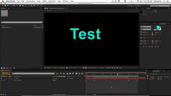Switch to the Audio tab
Image resolution: width=171 pixels, height=96 pixels.
coord(142,8)
